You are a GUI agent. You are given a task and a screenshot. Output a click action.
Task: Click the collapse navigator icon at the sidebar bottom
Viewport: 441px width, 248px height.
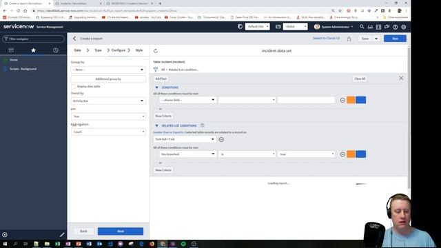point(5,234)
